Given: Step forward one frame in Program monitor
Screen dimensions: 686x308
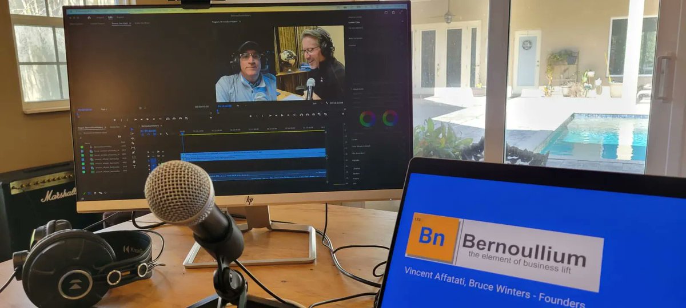Looking at the screenshot, I should [x=288, y=116].
